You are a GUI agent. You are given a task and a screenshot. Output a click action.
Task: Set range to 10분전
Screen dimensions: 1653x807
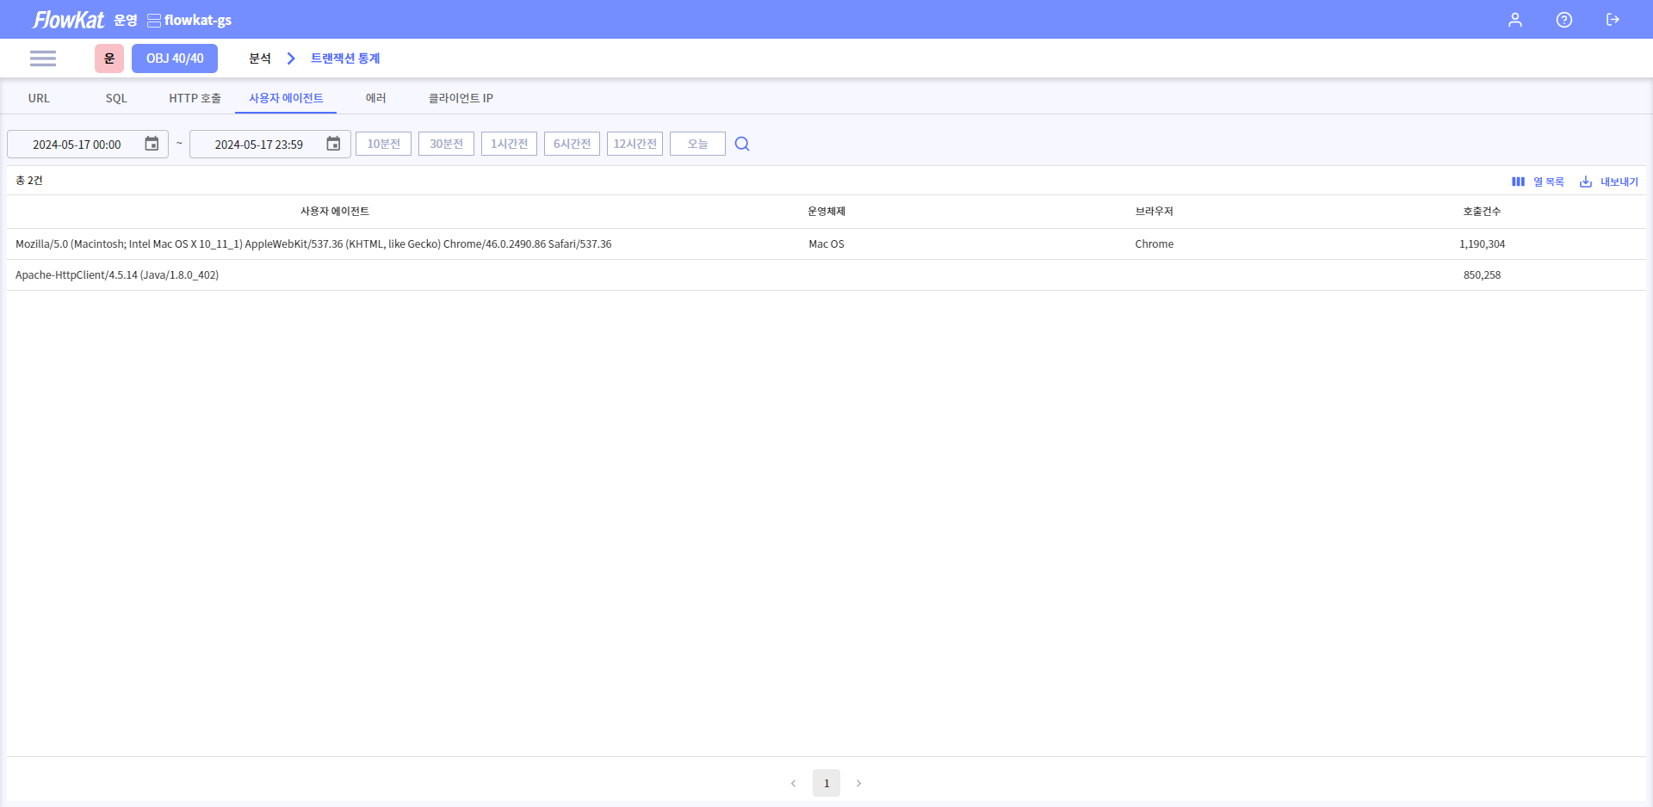tap(383, 144)
